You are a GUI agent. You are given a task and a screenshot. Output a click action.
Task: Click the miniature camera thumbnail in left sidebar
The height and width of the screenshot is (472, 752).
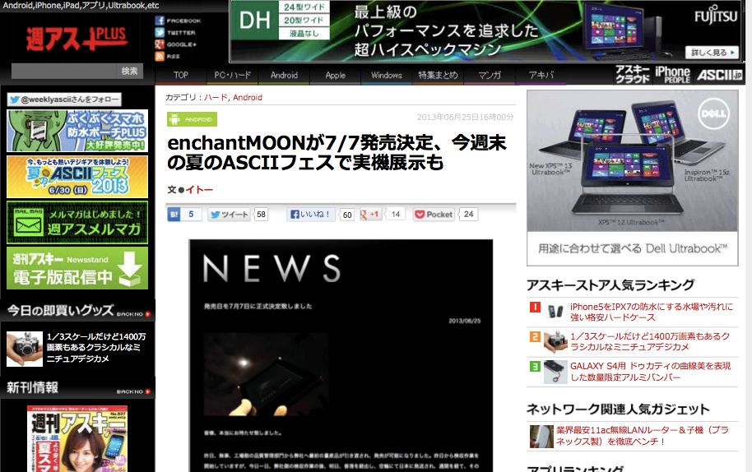[x=25, y=349]
